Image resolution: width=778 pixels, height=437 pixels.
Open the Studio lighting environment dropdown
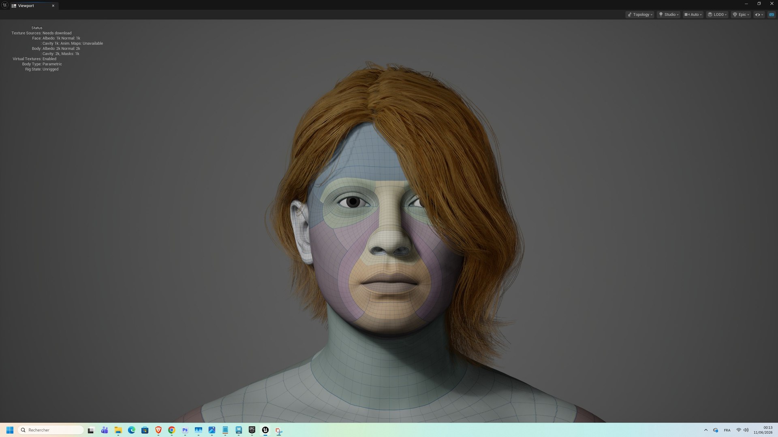(x=668, y=15)
